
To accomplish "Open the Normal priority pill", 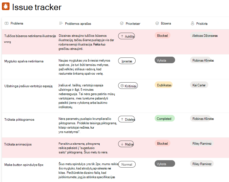I will click(127, 164).
